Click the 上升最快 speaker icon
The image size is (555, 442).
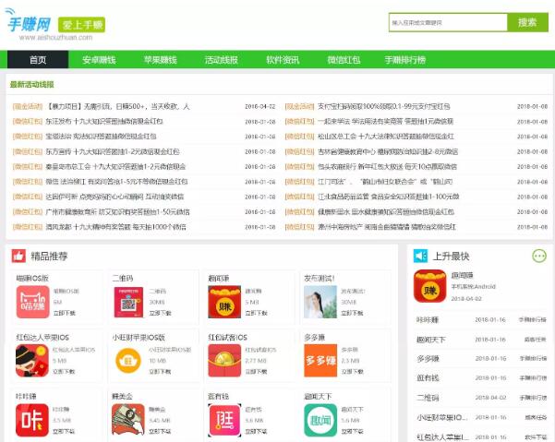pyautogui.click(x=420, y=256)
